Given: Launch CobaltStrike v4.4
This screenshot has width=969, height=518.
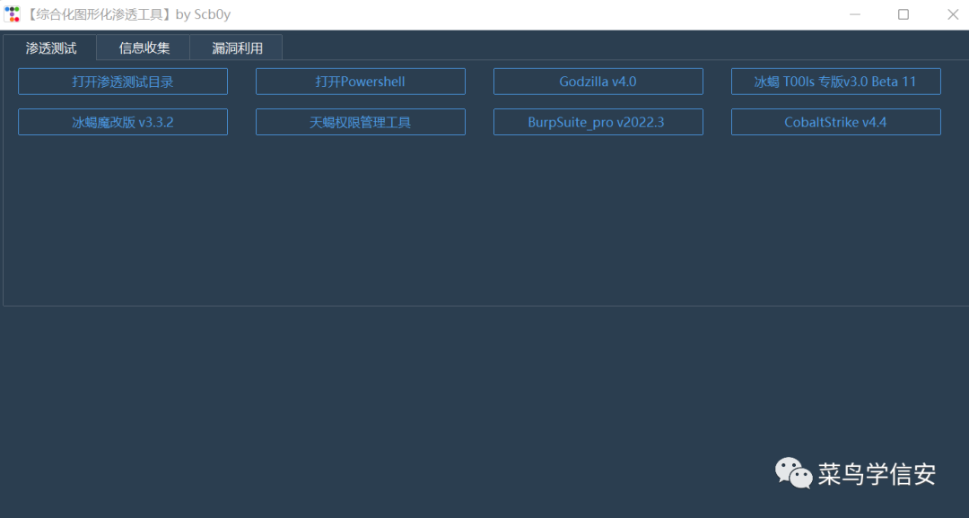Looking at the screenshot, I should tap(835, 122).
